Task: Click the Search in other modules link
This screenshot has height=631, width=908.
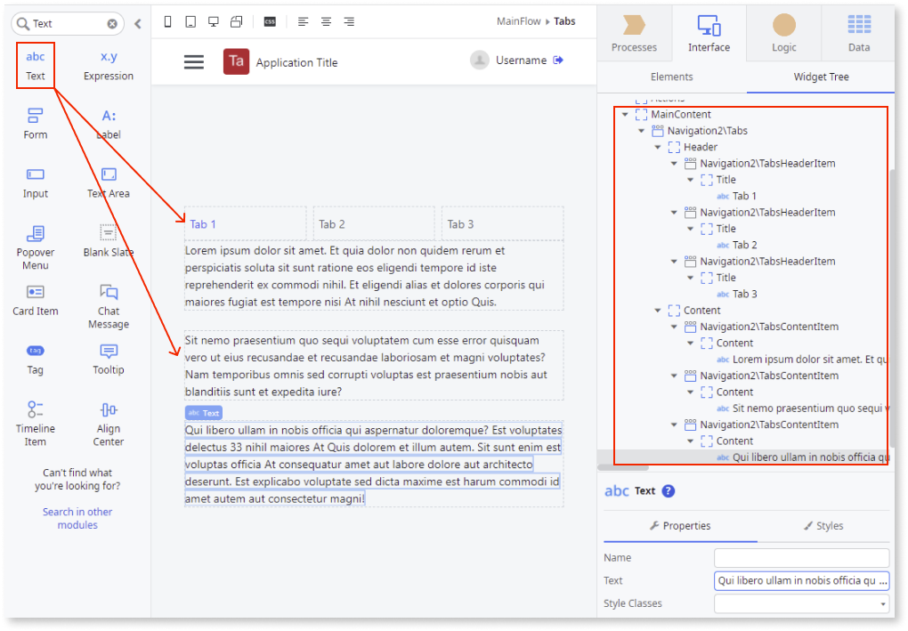Action: click(x=77, y=518)
